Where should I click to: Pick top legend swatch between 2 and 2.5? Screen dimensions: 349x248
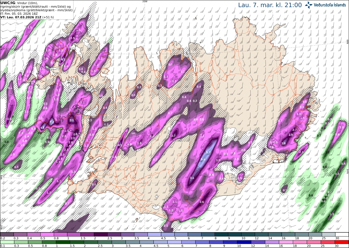click(x=101, y=234)
